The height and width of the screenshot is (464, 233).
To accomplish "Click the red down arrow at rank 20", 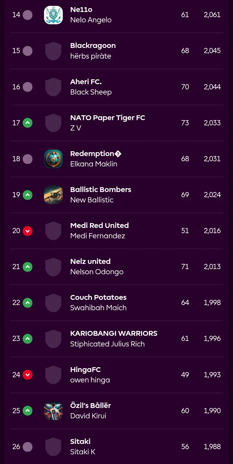I will pyautogui.click(x=28, y=231).
